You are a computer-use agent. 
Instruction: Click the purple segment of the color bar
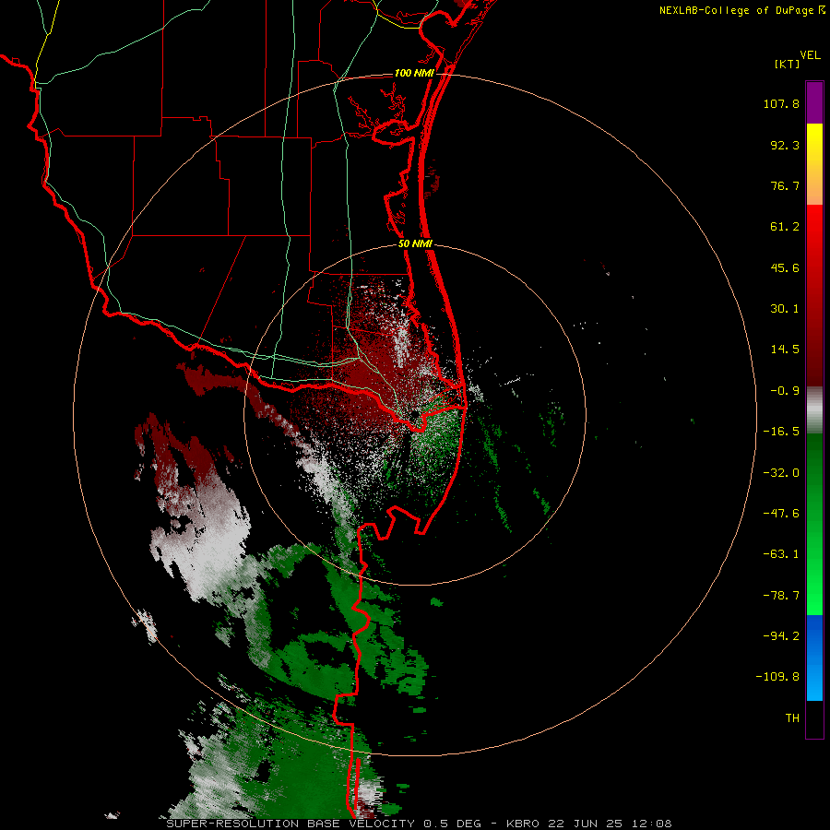[x=814, y=102]
